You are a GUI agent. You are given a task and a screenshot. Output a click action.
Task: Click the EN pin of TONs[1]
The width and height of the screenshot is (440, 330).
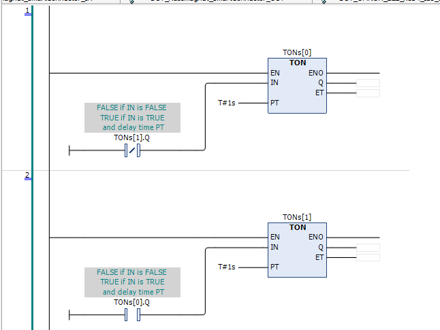(x=275, y=237)
